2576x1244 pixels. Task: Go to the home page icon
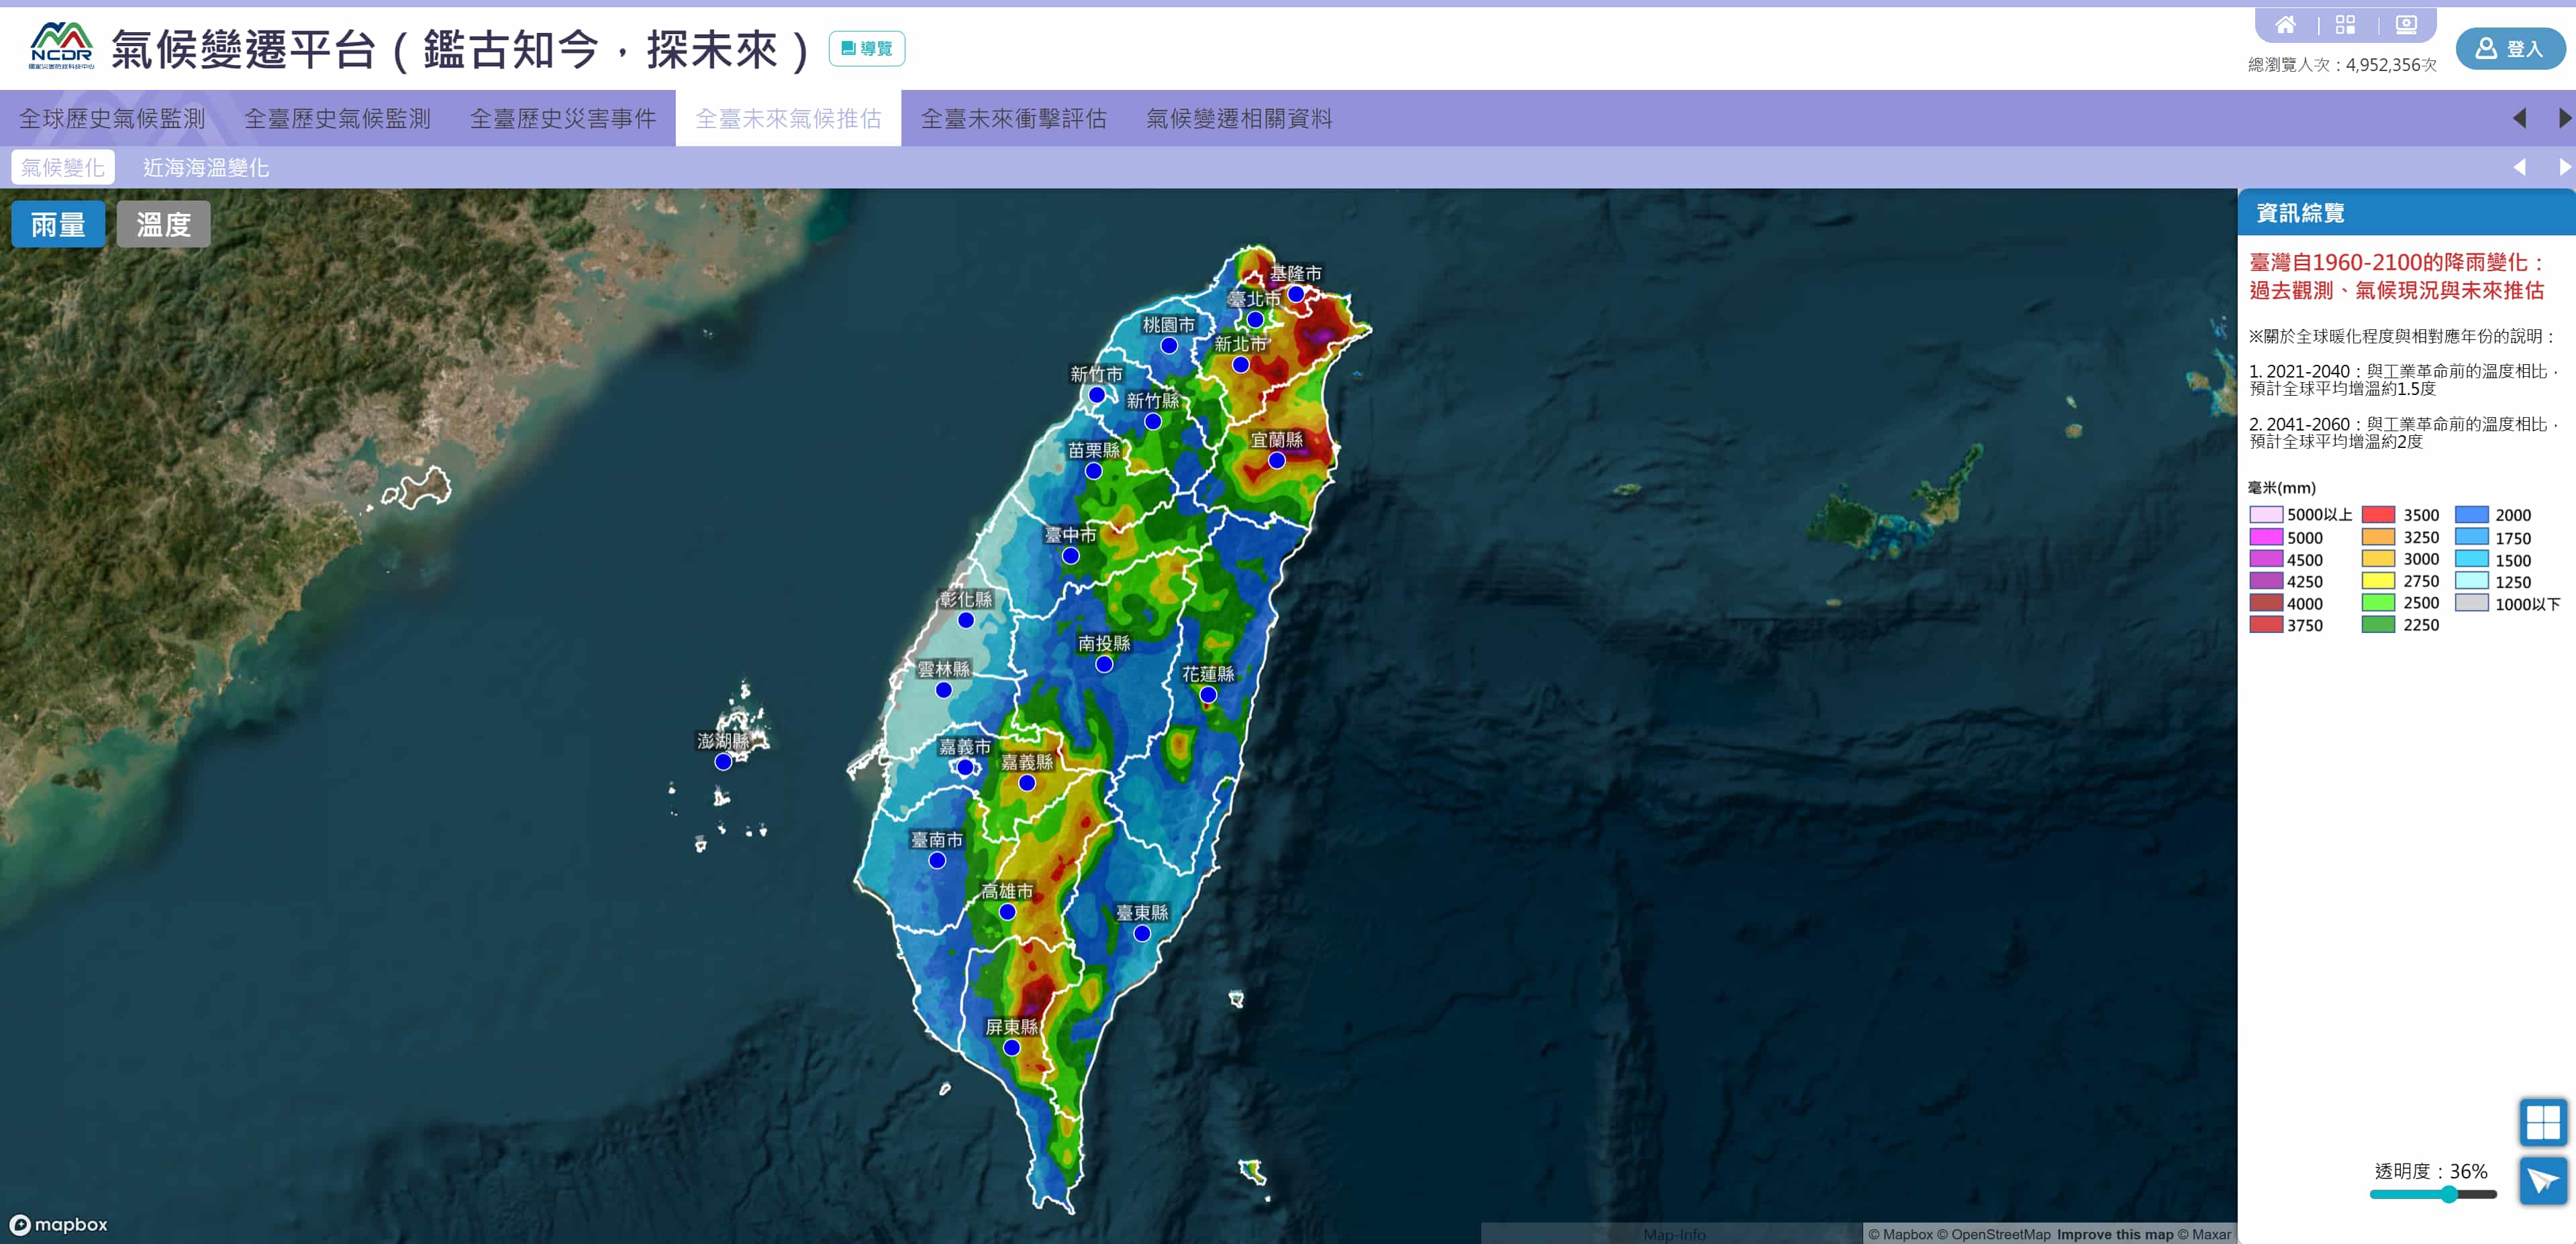(x=2285, y=25)
